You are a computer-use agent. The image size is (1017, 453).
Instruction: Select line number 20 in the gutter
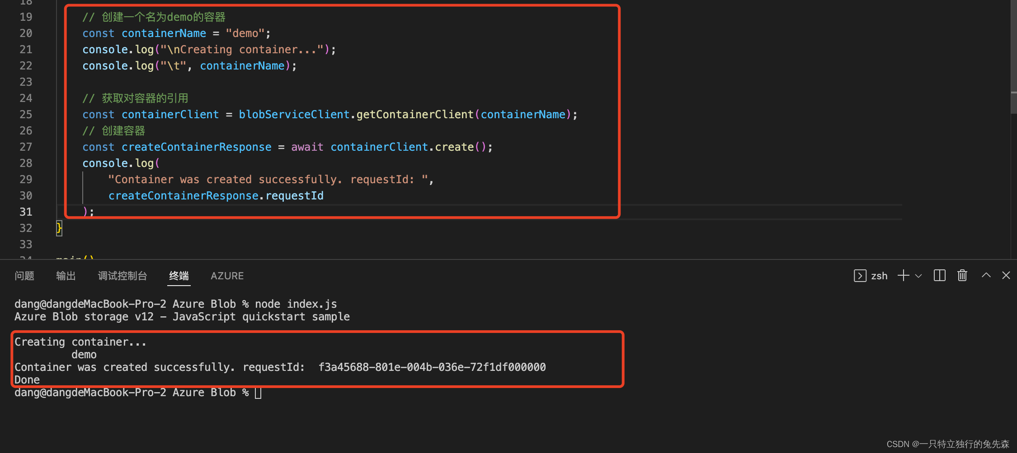(26, 33)
